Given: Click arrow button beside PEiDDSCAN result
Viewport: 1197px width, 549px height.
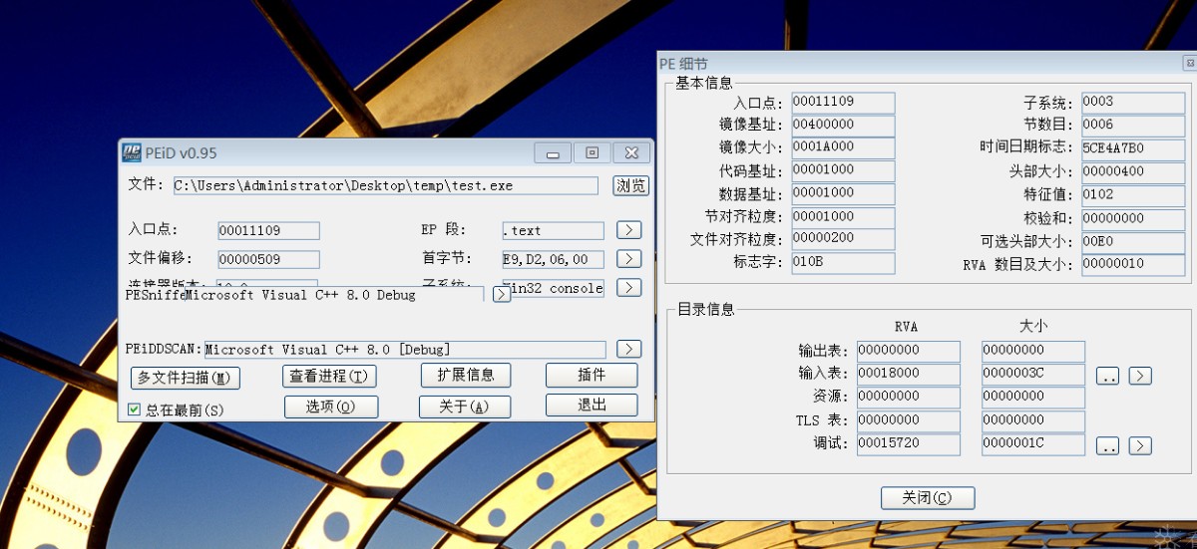Looking at the screenshot, I should click(x=628, y=349).
